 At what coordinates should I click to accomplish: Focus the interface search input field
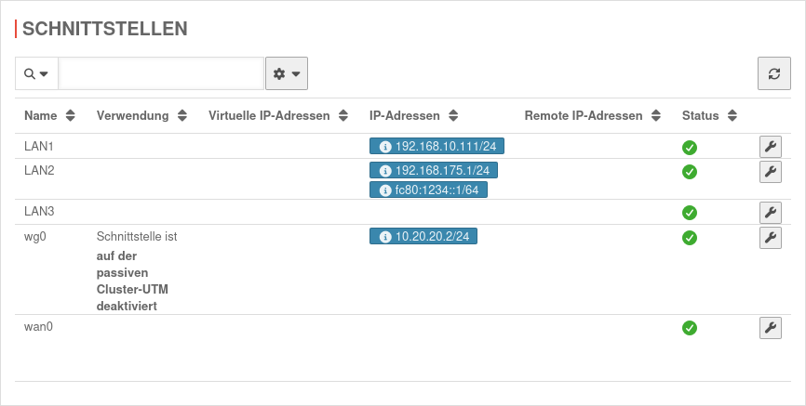tap(161, 73)
